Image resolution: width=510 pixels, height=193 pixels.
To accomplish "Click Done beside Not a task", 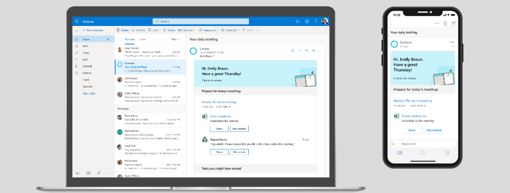I will (219, 152).
